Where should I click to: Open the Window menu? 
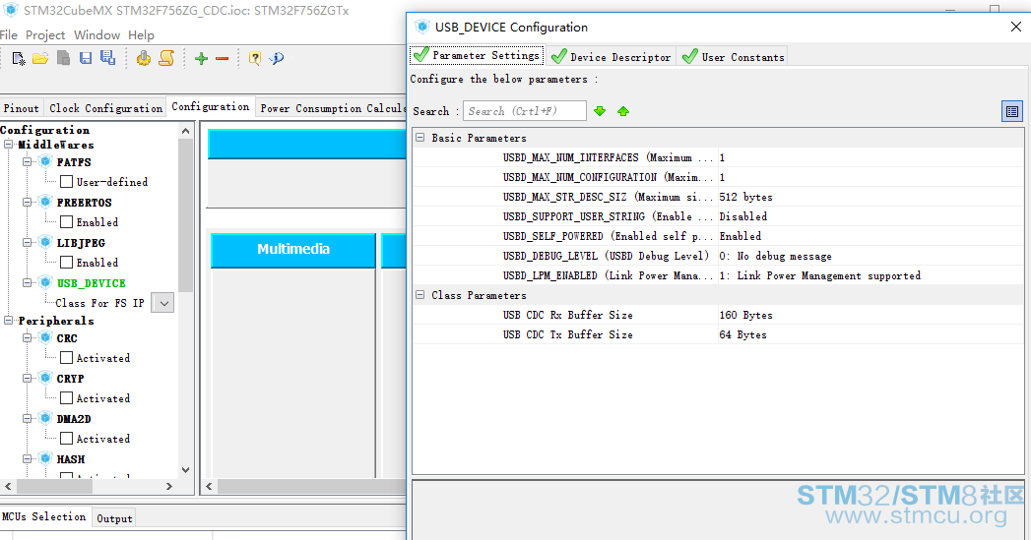point(97,34)
